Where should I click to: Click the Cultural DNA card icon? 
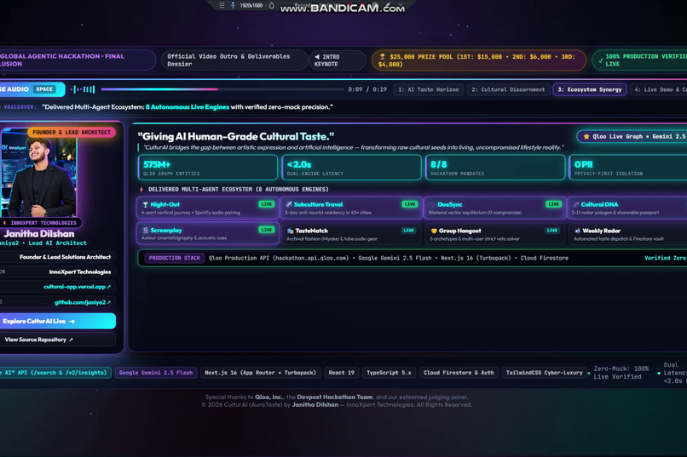pos(576,204)
